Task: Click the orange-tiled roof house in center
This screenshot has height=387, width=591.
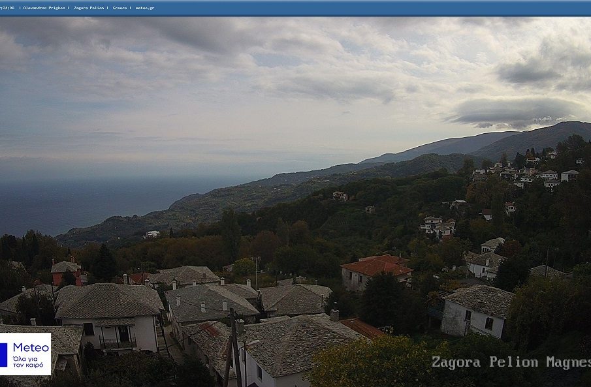Action: pos(375,269)
